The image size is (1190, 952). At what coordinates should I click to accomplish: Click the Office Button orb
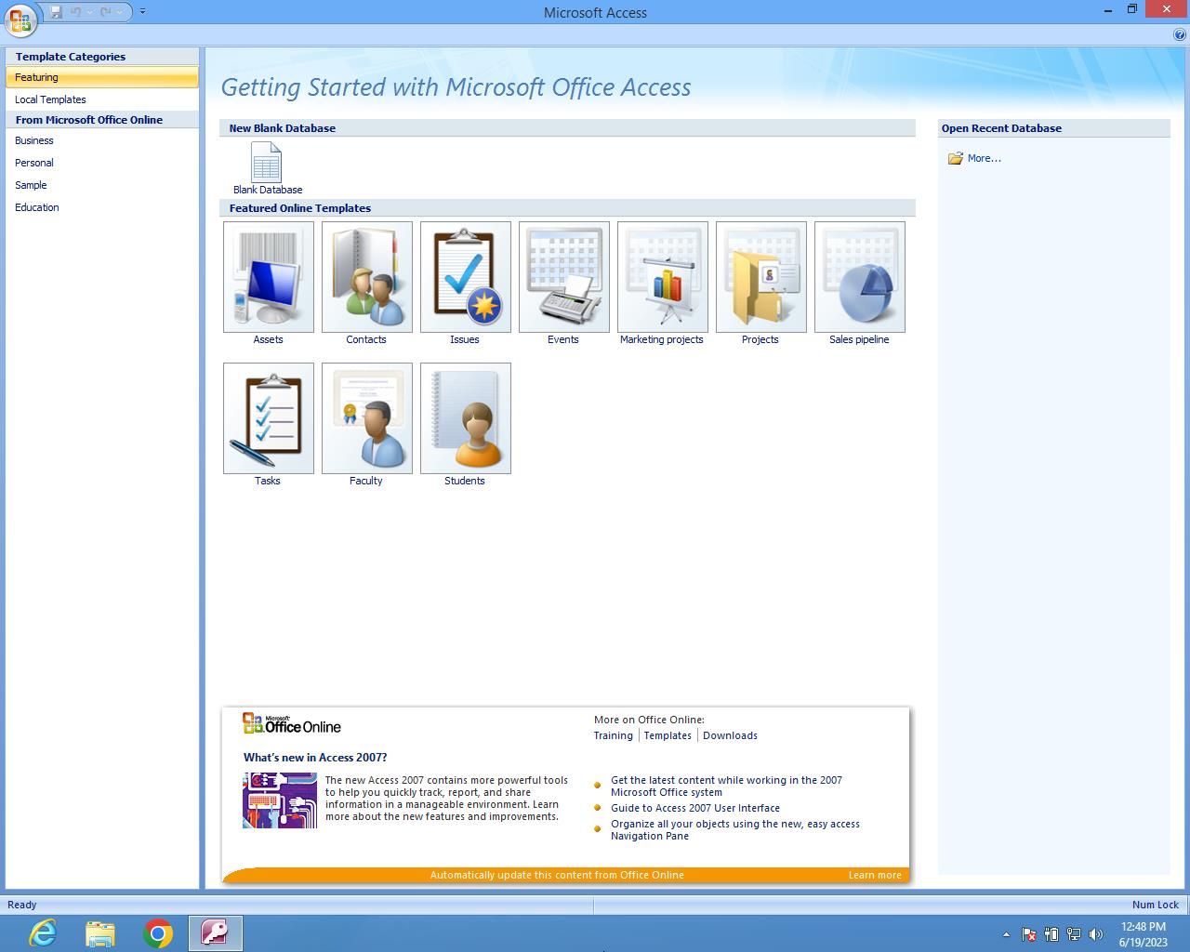pos(20,19)
